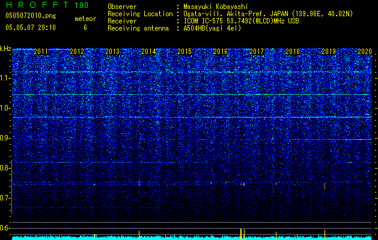
Task: Click the 2011 time axis label
Action: (x=41, y=51)
